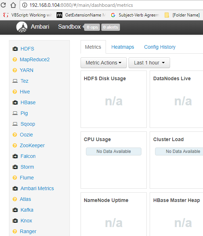This screenshot has width=203, height=236.
Task: Open the Flume service link
Action: 27,178
